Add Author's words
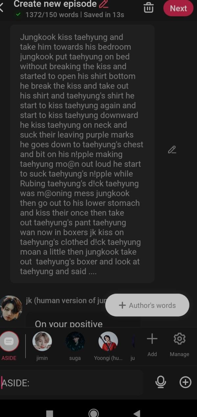 coord(147,305)
